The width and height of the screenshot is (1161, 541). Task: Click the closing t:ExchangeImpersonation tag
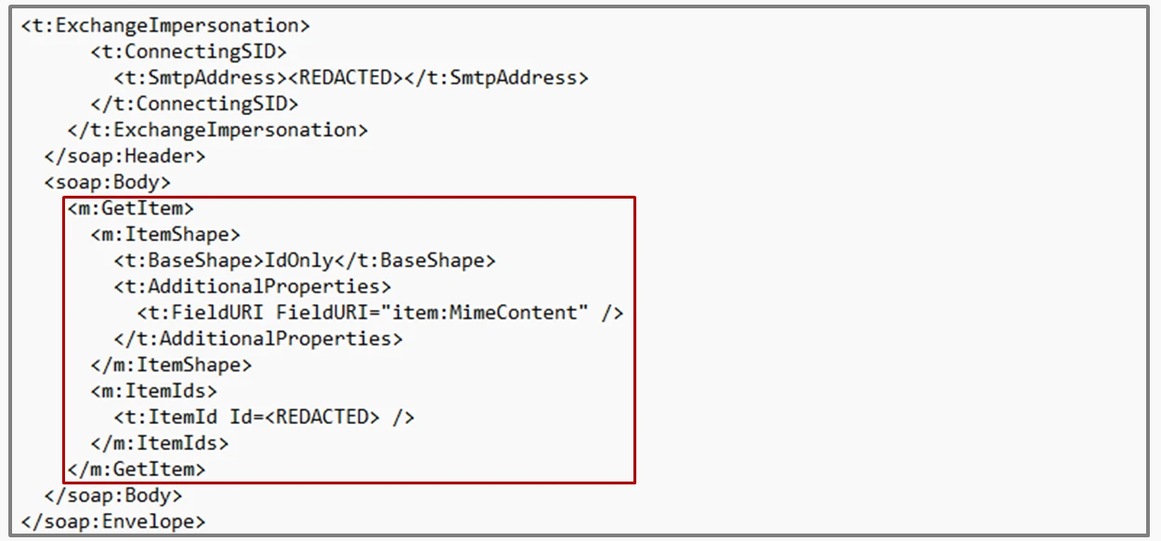tap(217, 130)
